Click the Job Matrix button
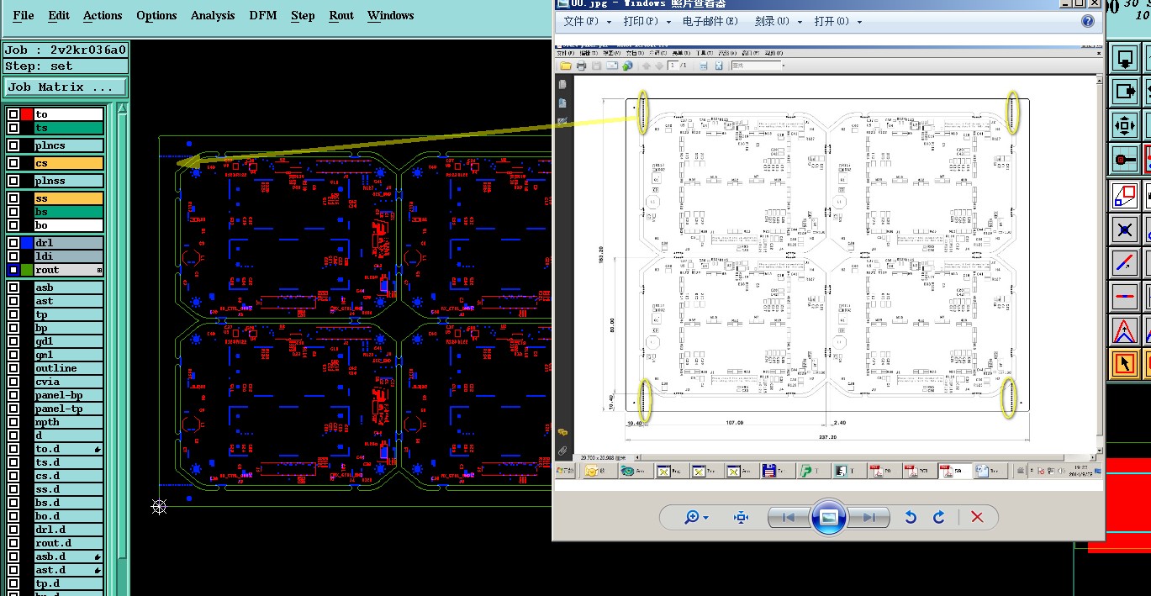The width and height of the screenshot is (1151, 596). [66, 87]
